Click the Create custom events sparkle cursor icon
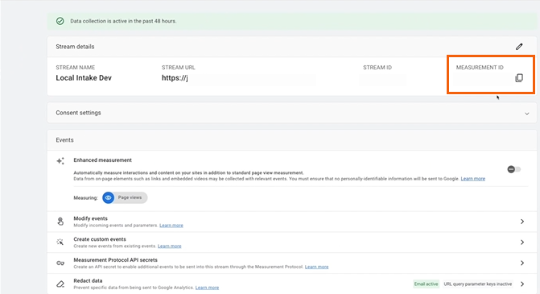540x294 pixels. click(x=60, y=242)
